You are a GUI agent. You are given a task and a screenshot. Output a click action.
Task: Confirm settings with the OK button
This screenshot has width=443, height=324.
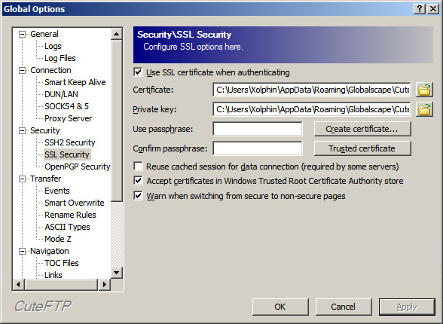[280, 307]
